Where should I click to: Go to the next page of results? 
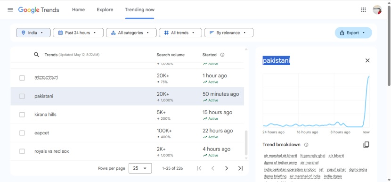(x=227, y=168)
